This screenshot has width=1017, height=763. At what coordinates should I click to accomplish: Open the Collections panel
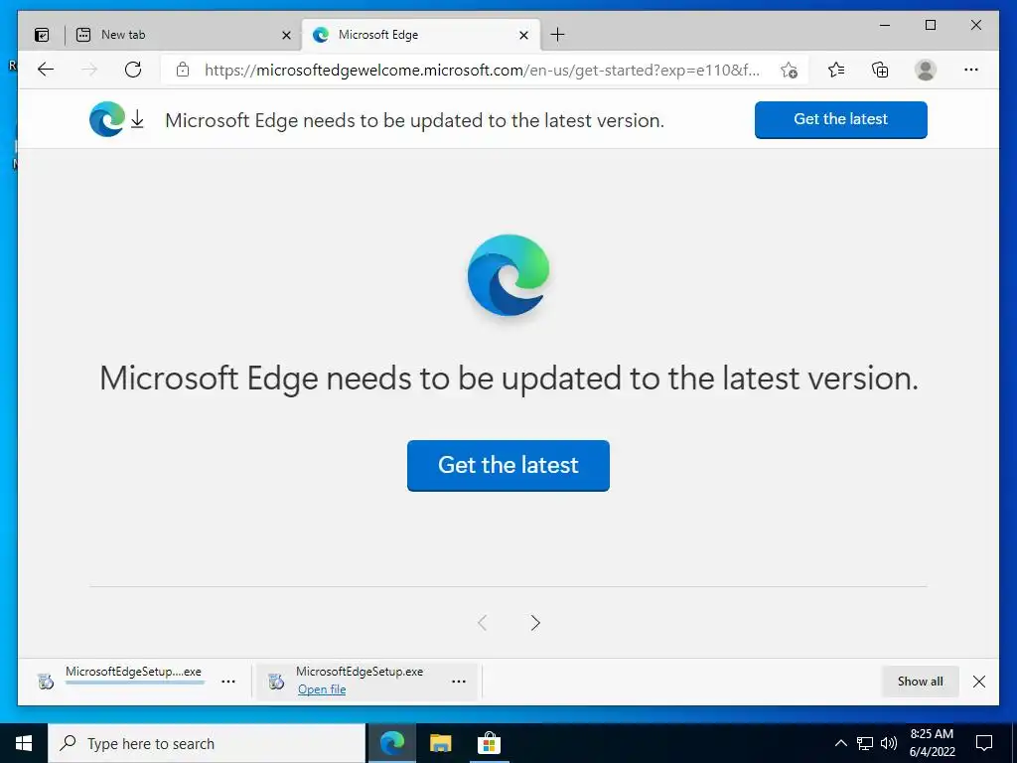[880, 70]
